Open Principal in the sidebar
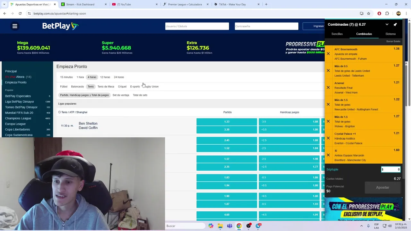 coord(11,71)
